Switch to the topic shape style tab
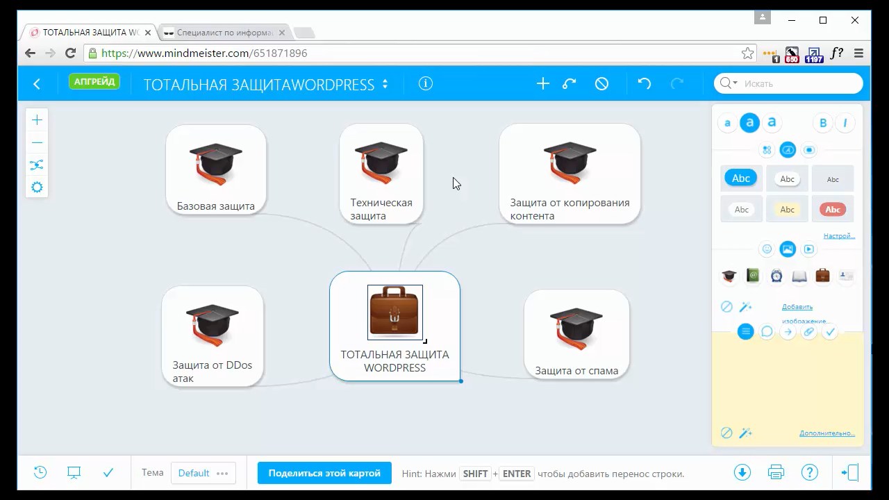This screenshot has height=500, width=889. [809, 150]
